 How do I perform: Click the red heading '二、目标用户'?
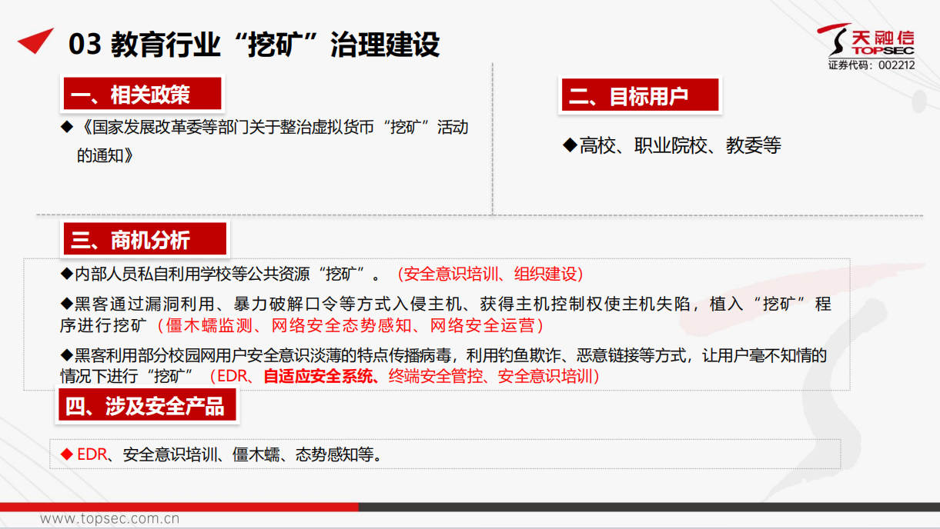640,96
